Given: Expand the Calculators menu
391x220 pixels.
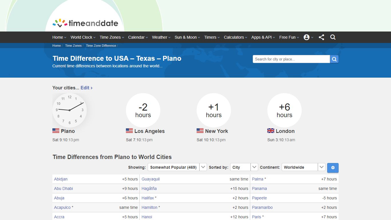Looking at the screenshot, I should [x=236, y=37].
